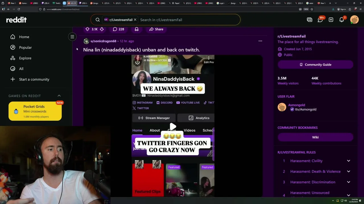Open chat messages with 99+ badge

[x=320, y=20]
